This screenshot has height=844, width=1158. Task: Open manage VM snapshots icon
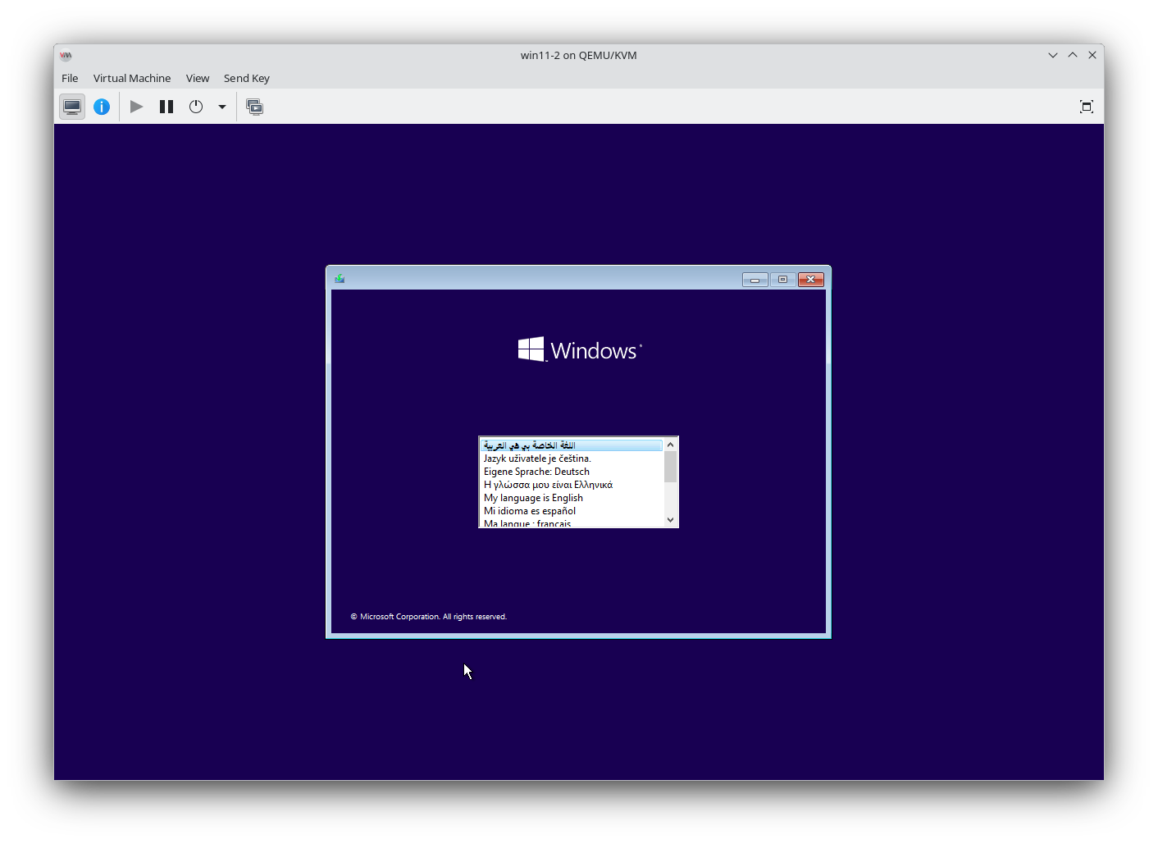(x=255, y=107)
